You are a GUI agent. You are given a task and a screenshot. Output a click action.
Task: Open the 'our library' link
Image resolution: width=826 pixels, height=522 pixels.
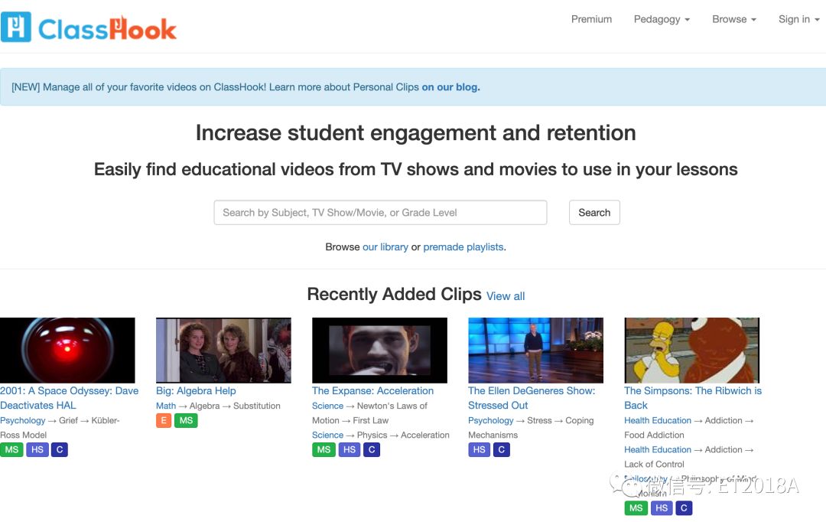[x=385, y=246]
